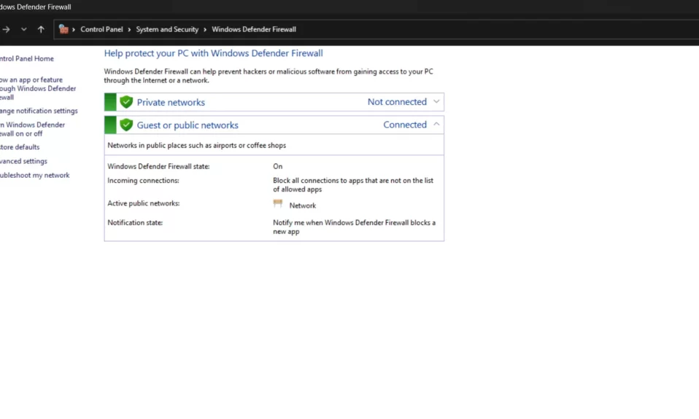Open Change notification settings link
The width and height of the screenshot is (699, 419).
point(39,111)
